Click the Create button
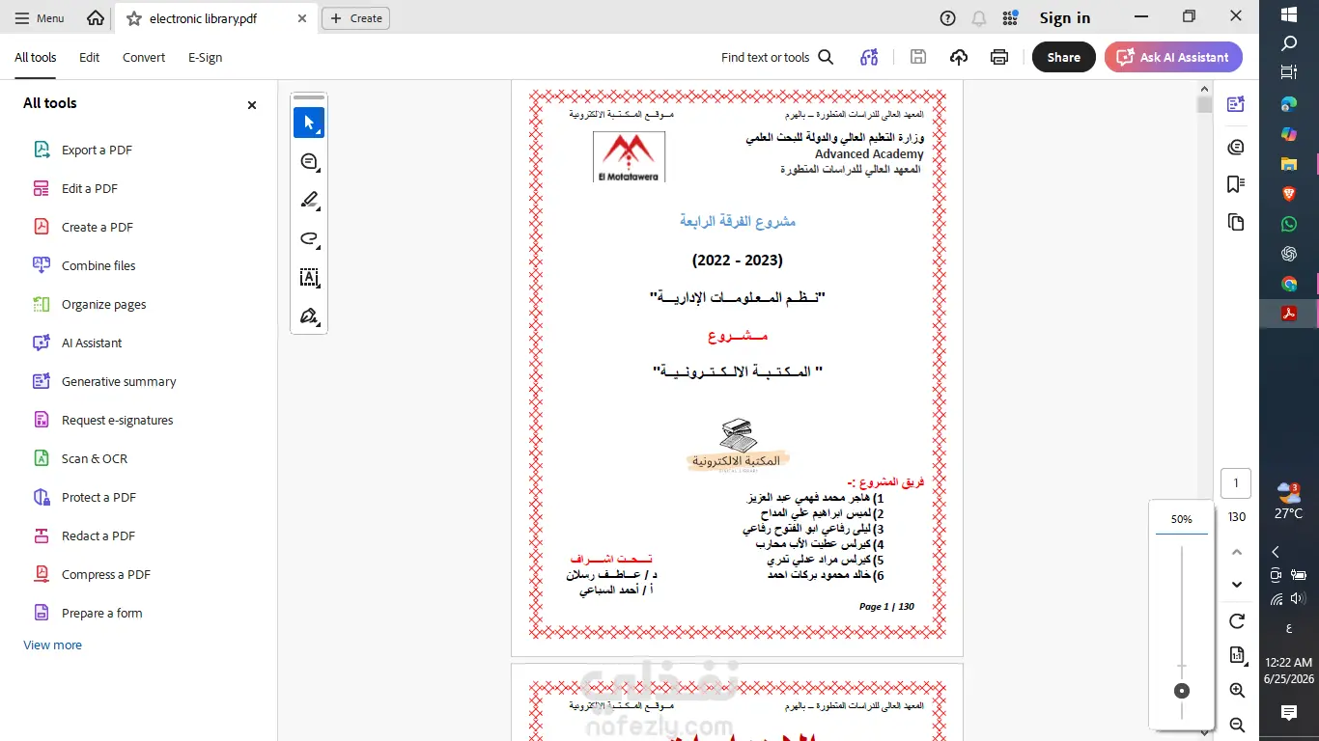1319x741 pixels. click(356, 18)
